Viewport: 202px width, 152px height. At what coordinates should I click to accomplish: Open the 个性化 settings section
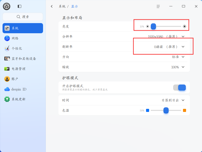click(23, 48)
